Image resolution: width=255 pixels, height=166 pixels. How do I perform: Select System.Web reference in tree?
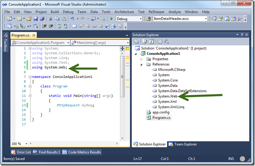tap(167, 96)
